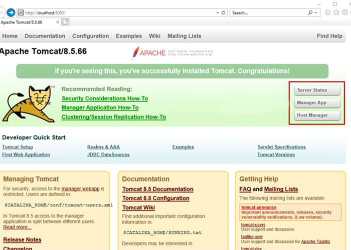Select the Apache Tomcat/8.5.66 browser tab
The height and width of the screenshot is (250, 351).
(x=30, y=22)
